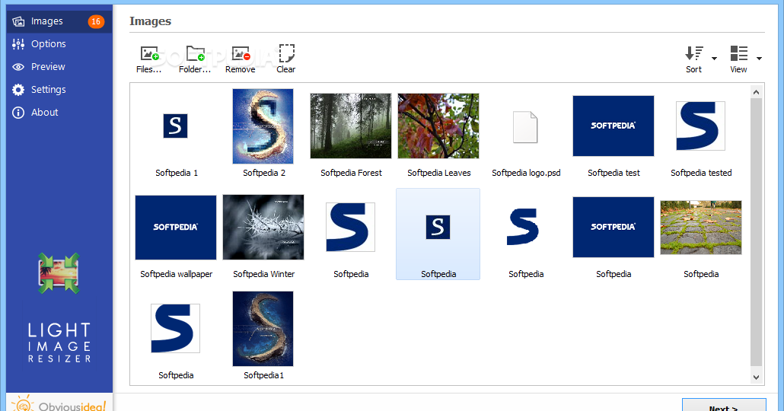The height and width of the screenshot is (411, 784).
Task: Click the Softpedia wallpaper file name label
Action: [x=176, y=274]
